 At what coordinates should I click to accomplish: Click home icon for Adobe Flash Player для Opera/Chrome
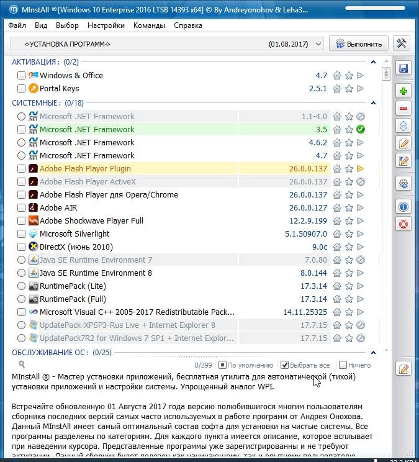pos(337,195)
